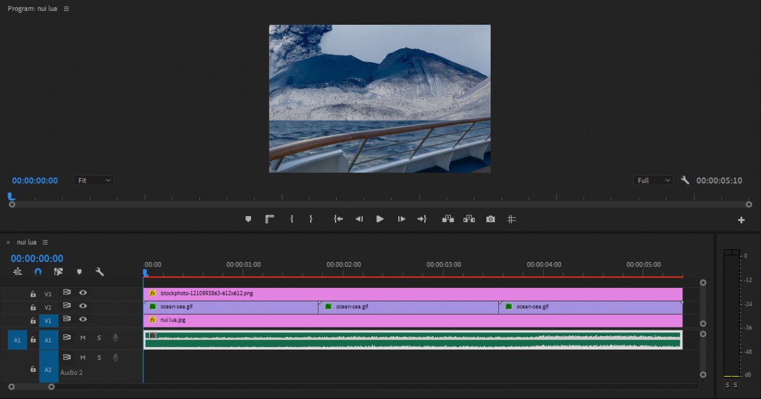Close the nui lua sequence tab

(x=8, y=242)
